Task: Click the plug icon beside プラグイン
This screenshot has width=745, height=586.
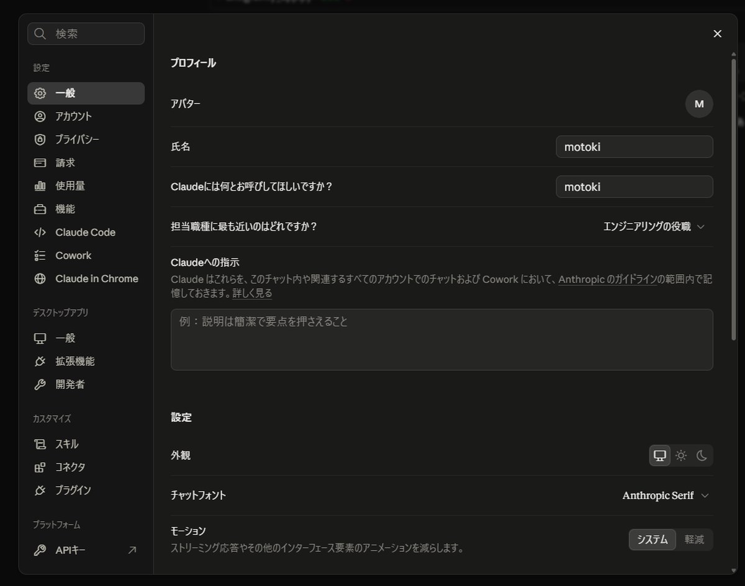Action: [40, 491]
